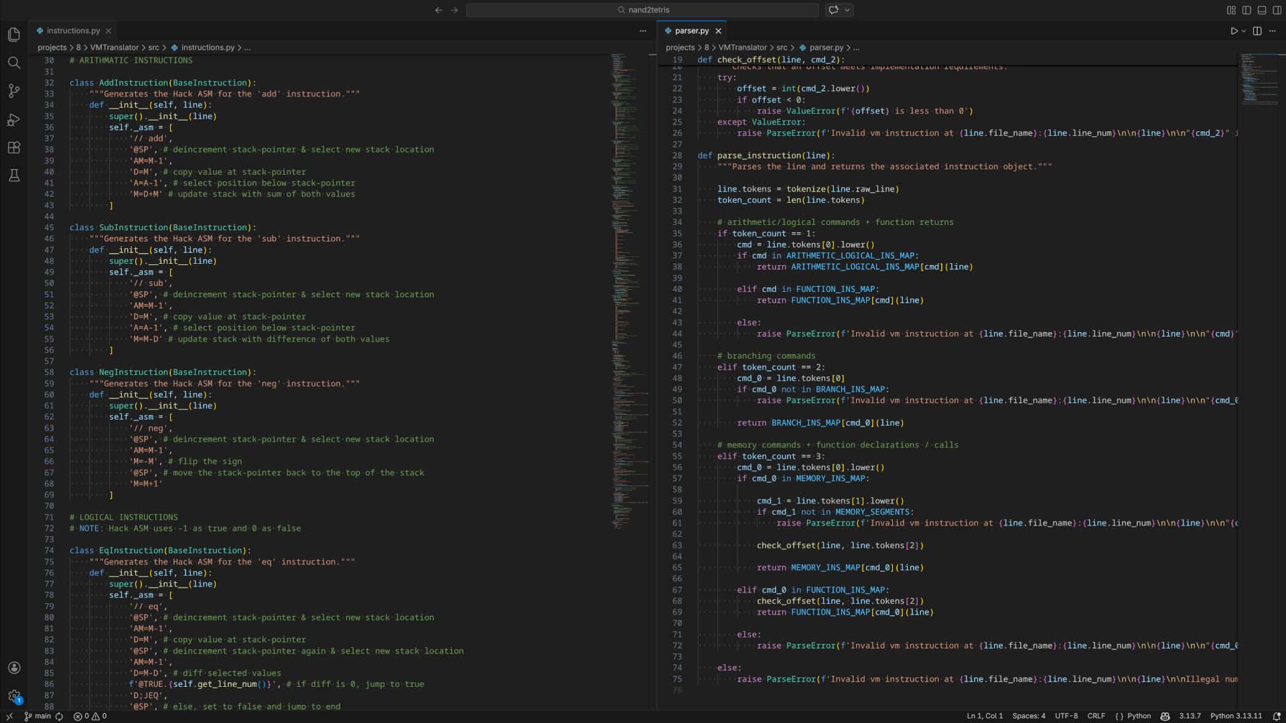Click 'Python 3.13.11' environment selector

1236,716
